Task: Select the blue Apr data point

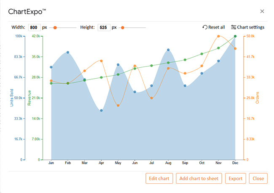Action: pos(101,110)
